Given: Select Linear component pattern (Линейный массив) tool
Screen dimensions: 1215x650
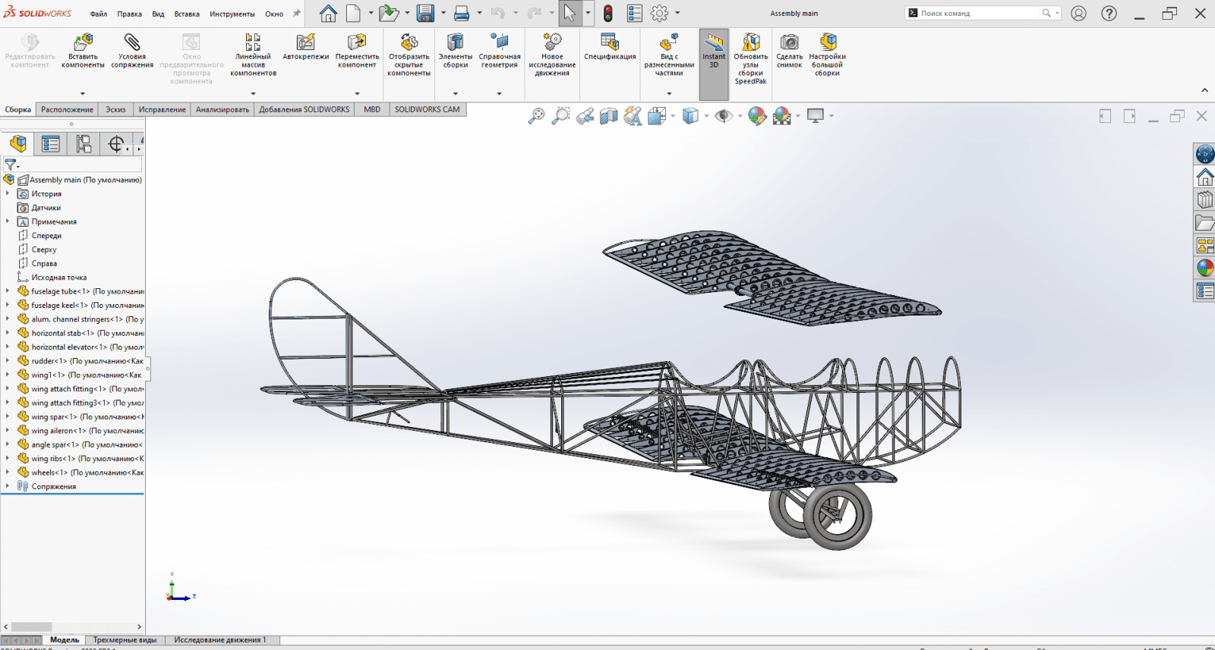Looking at the screenshot, I should pos(253,44).
